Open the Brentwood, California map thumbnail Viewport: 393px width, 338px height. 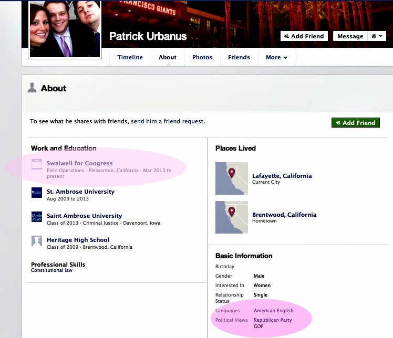point(232,217)
